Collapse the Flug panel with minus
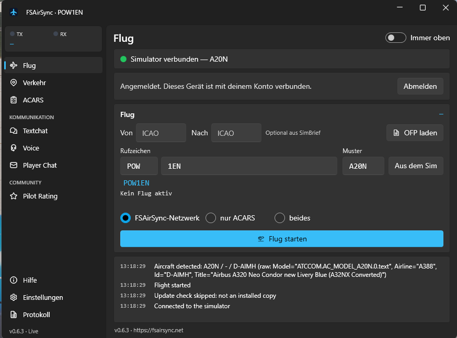The width and height of the screenshot is (457, 338). point(441,114)
